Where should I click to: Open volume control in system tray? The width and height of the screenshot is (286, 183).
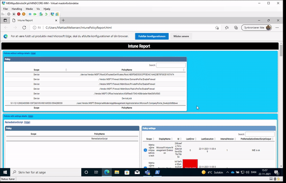pos(247,172)
